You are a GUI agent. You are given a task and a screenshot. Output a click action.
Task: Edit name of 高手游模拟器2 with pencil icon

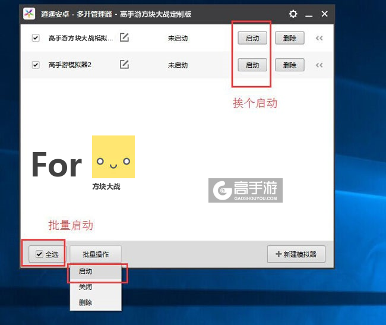124,65
